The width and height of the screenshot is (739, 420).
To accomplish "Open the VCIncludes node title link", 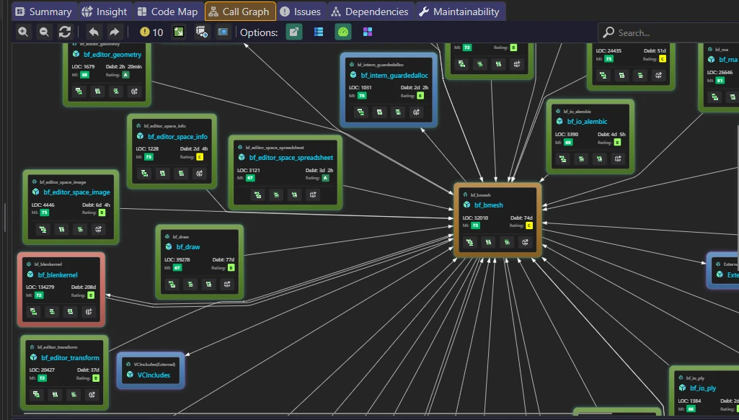I will 154,375.
